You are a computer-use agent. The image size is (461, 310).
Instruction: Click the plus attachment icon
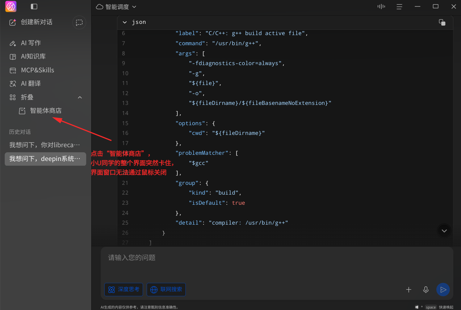click(x=408, y=289)
